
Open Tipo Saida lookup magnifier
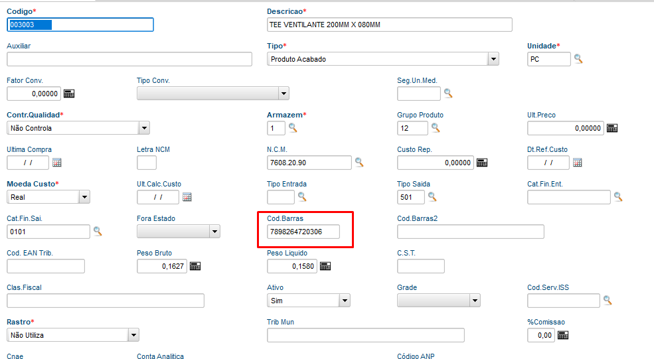432,197
